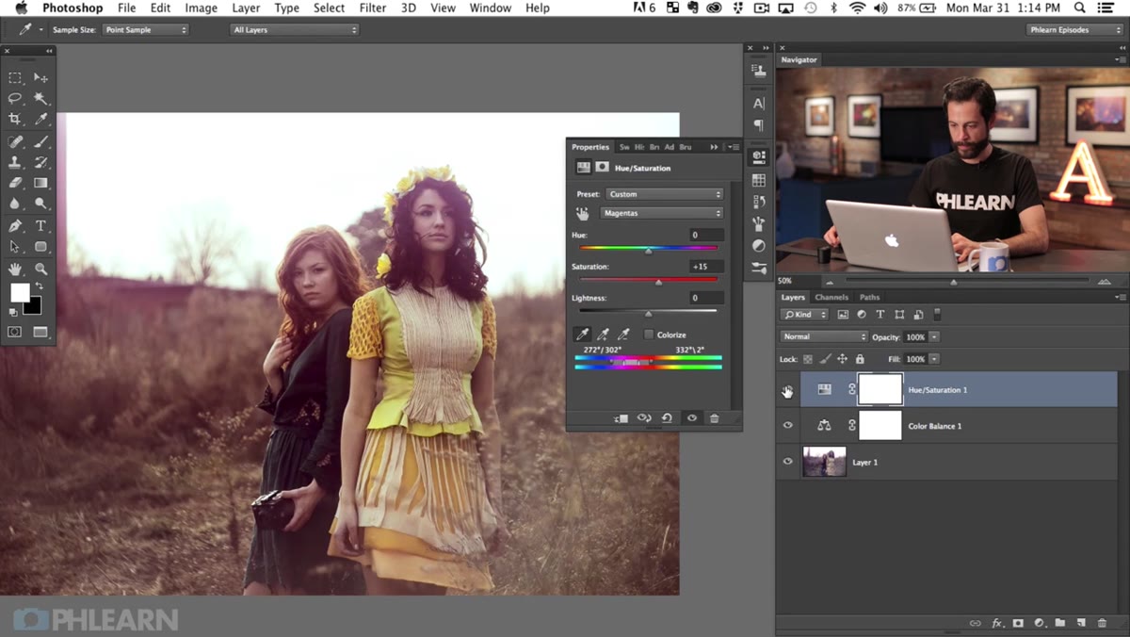The height and width of the screenshot is (637, 1130).
Task: Select the Zoom tool in toolbox
Action: [40, 269]
